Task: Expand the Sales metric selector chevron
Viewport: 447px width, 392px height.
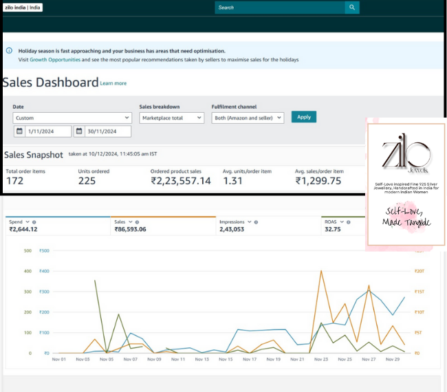Action: click(131, 222)
